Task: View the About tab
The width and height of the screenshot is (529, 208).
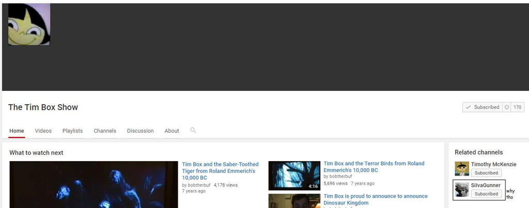Action: 172,131
